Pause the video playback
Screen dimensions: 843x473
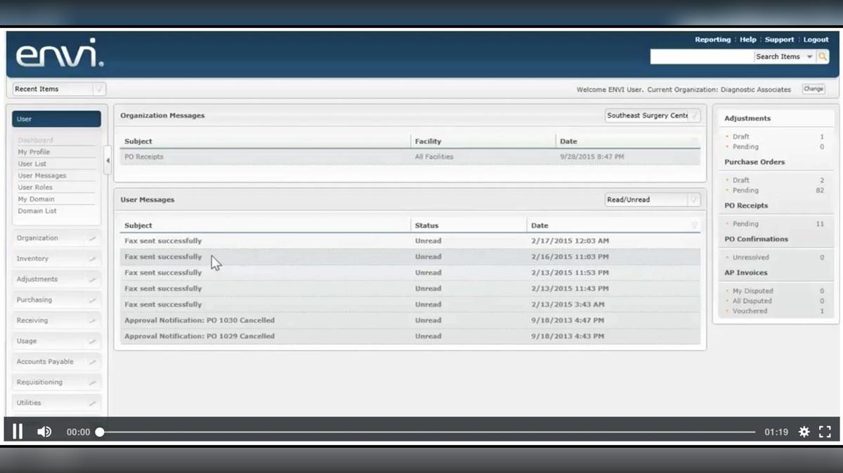tap(18, 432)
